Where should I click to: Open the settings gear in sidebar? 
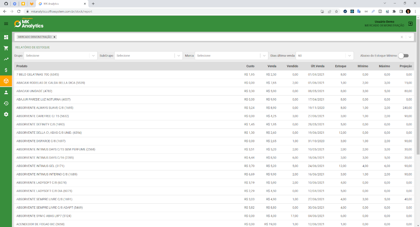(6, 113)
